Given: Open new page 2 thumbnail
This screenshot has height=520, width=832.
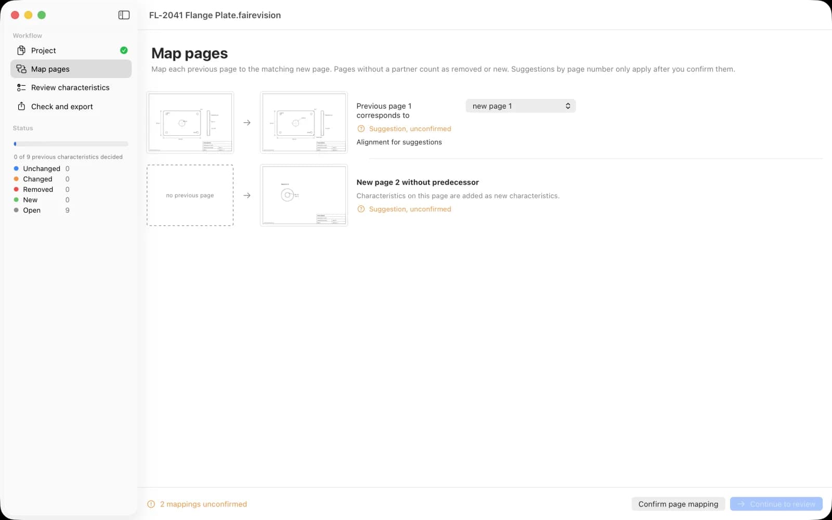Looking at the screenshot, I should click(x=304, y=196).
